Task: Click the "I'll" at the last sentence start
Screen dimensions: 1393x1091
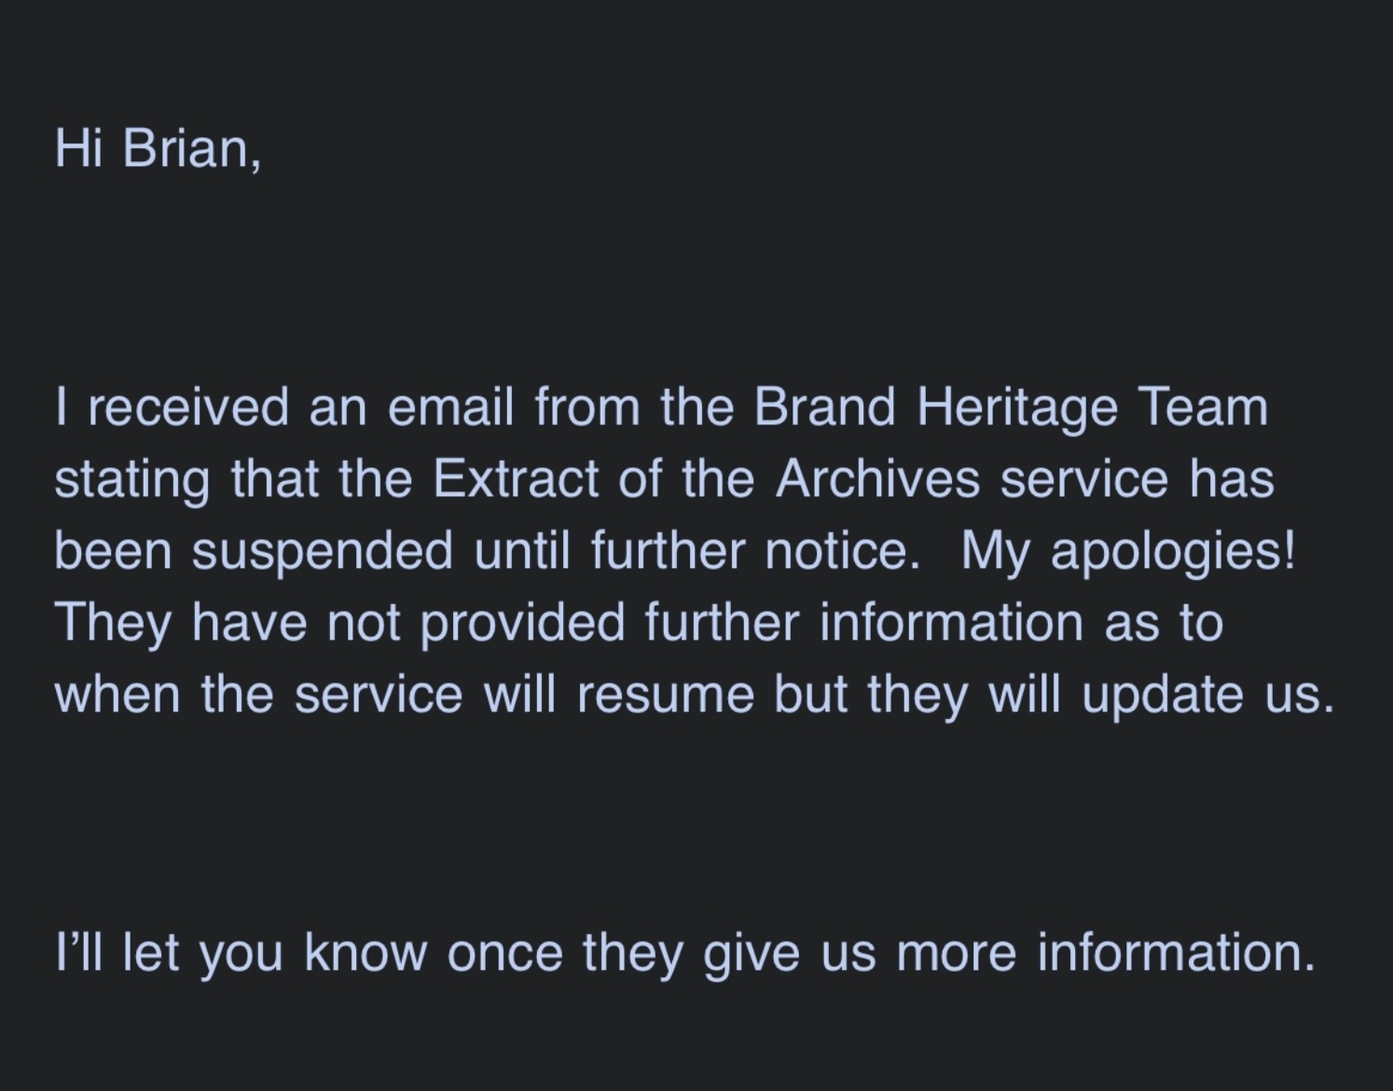Action: (77, 953)
